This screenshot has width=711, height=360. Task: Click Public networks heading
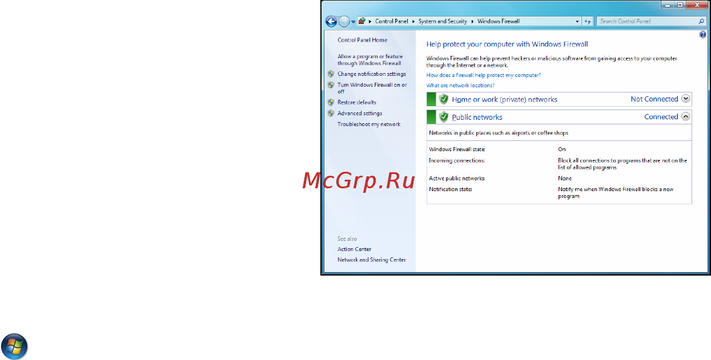477,117
